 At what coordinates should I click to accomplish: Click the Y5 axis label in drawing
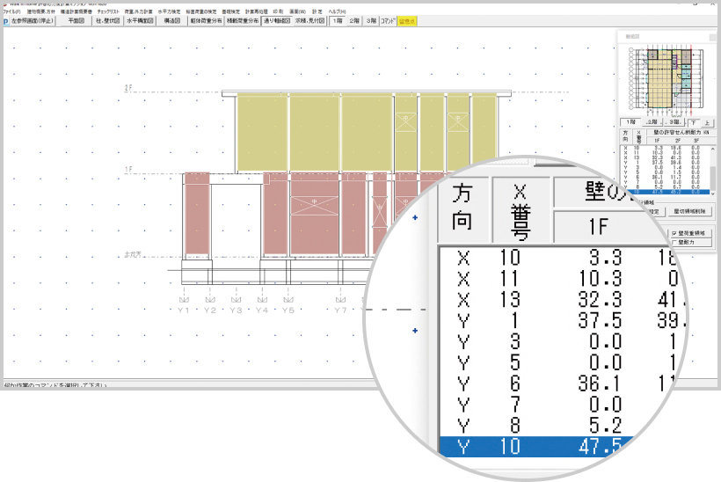pos(288,310)
